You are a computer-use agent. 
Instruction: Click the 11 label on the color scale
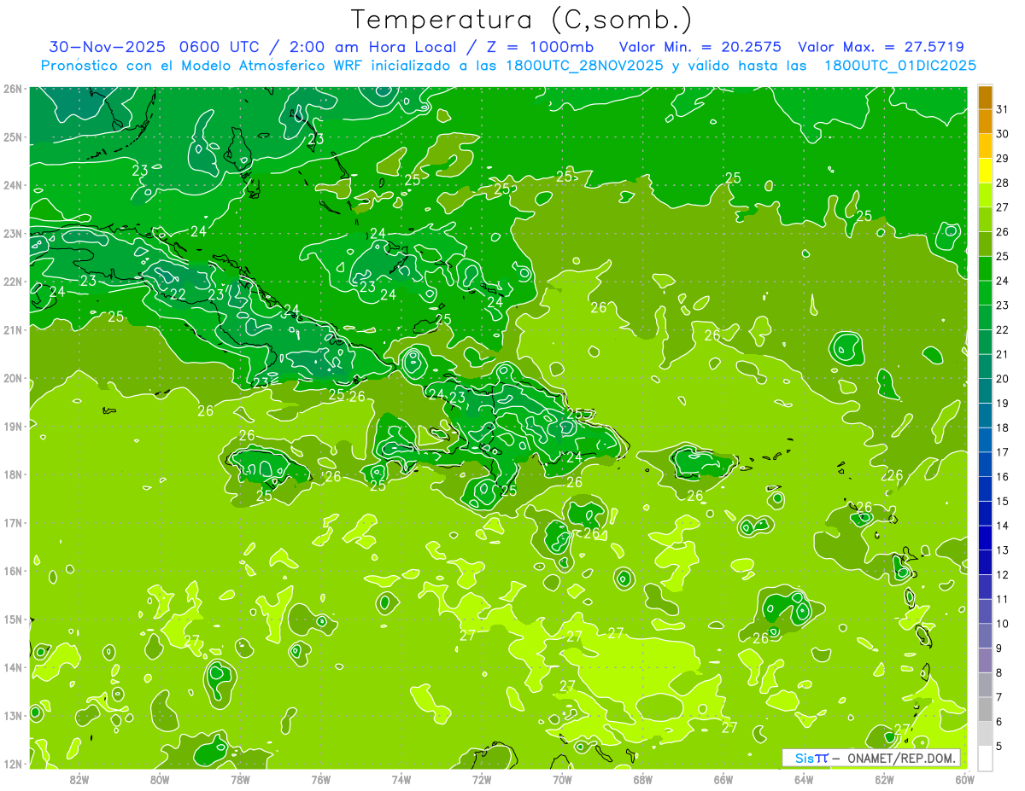tap(1002, 599)
